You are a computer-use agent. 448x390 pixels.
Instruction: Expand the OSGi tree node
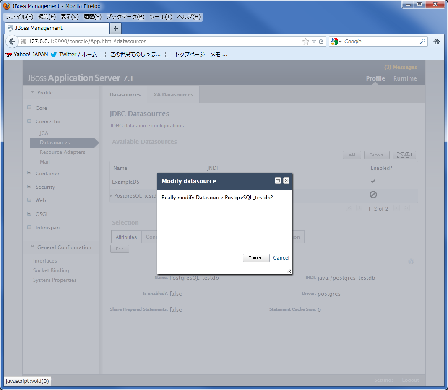[x=29, y=214]
